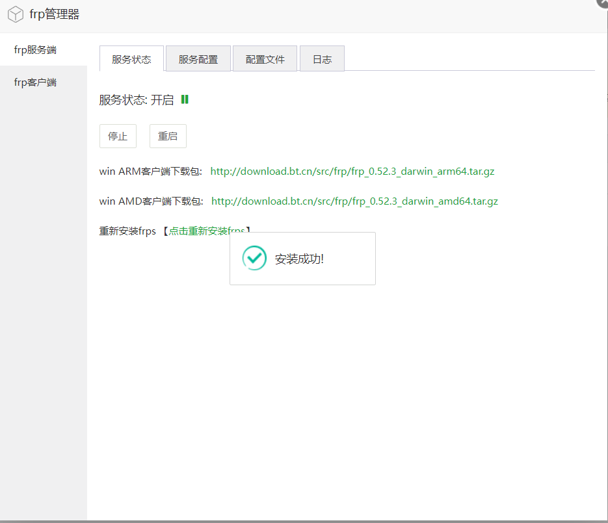Open the darwin_amd64.tar.gz download link
Image resolution: width=608 pixels, height=523 pixels.
354,201
